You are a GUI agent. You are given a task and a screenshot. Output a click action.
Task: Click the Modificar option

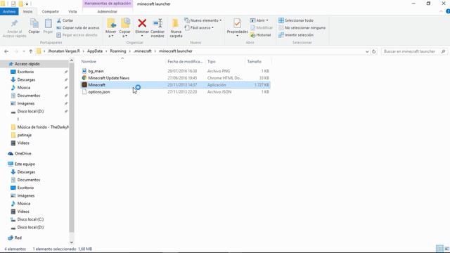(261, 27)
